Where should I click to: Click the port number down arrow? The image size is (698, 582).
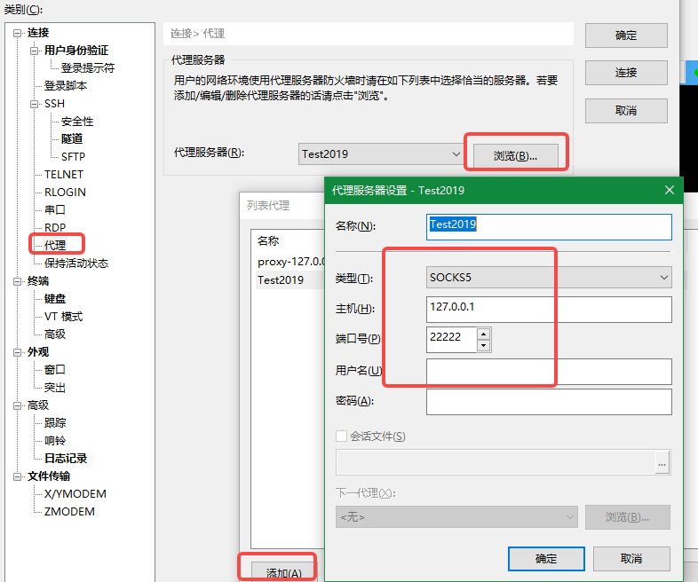tap(483, 345)
